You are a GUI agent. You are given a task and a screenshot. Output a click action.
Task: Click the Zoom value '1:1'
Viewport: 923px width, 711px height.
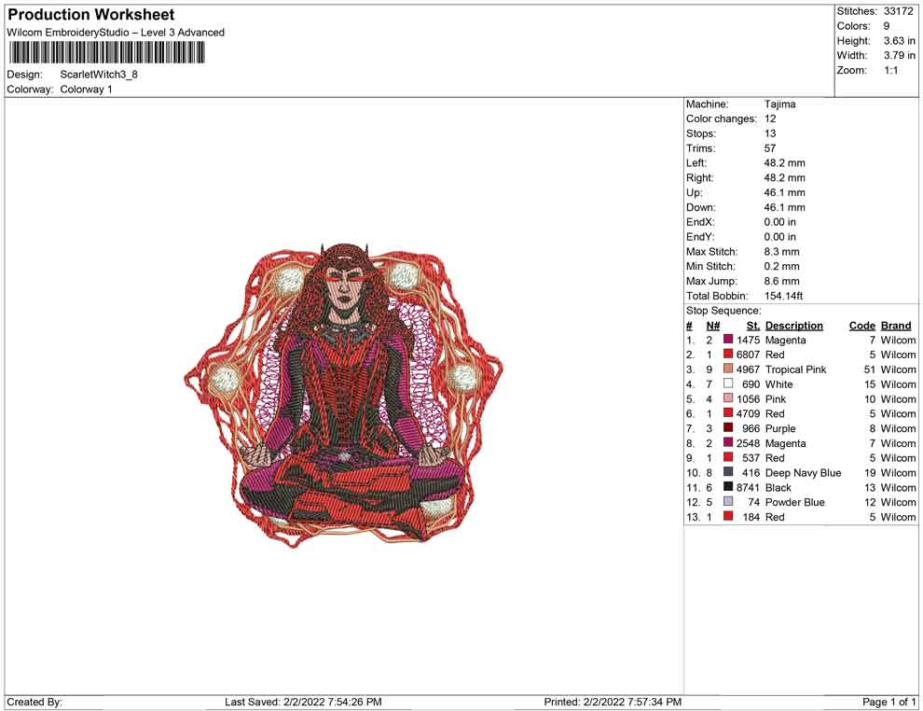pos(891,70)
